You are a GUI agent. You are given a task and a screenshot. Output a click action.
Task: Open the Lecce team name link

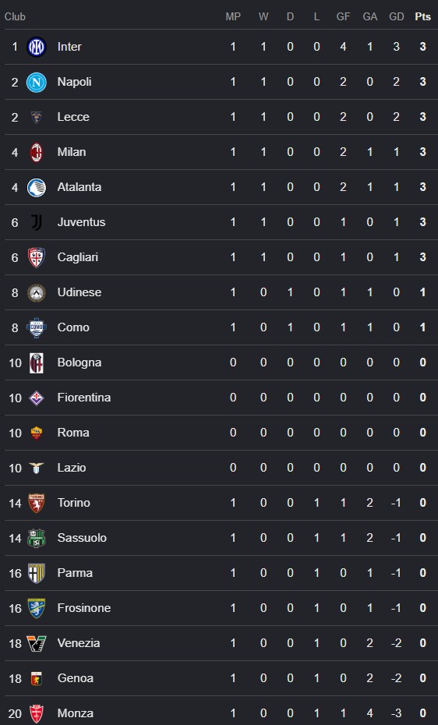(x=73, y=117)
